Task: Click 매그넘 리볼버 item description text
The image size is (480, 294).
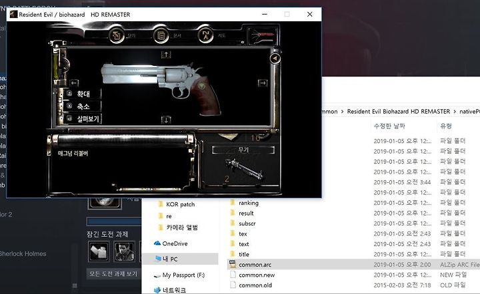Action: 73,153
